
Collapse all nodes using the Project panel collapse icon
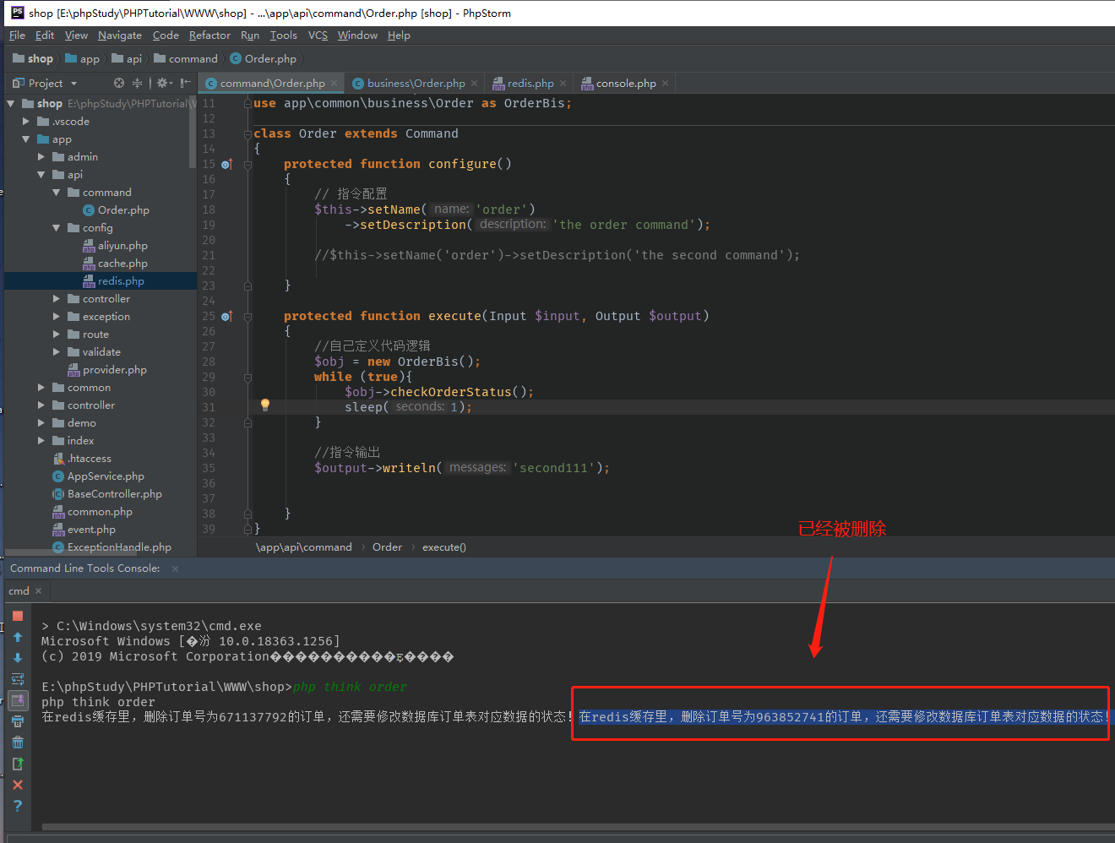point(137,83)
